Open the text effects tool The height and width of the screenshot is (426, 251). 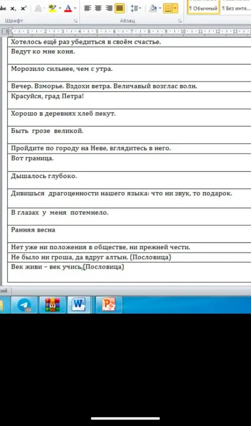tap(39, 8)
